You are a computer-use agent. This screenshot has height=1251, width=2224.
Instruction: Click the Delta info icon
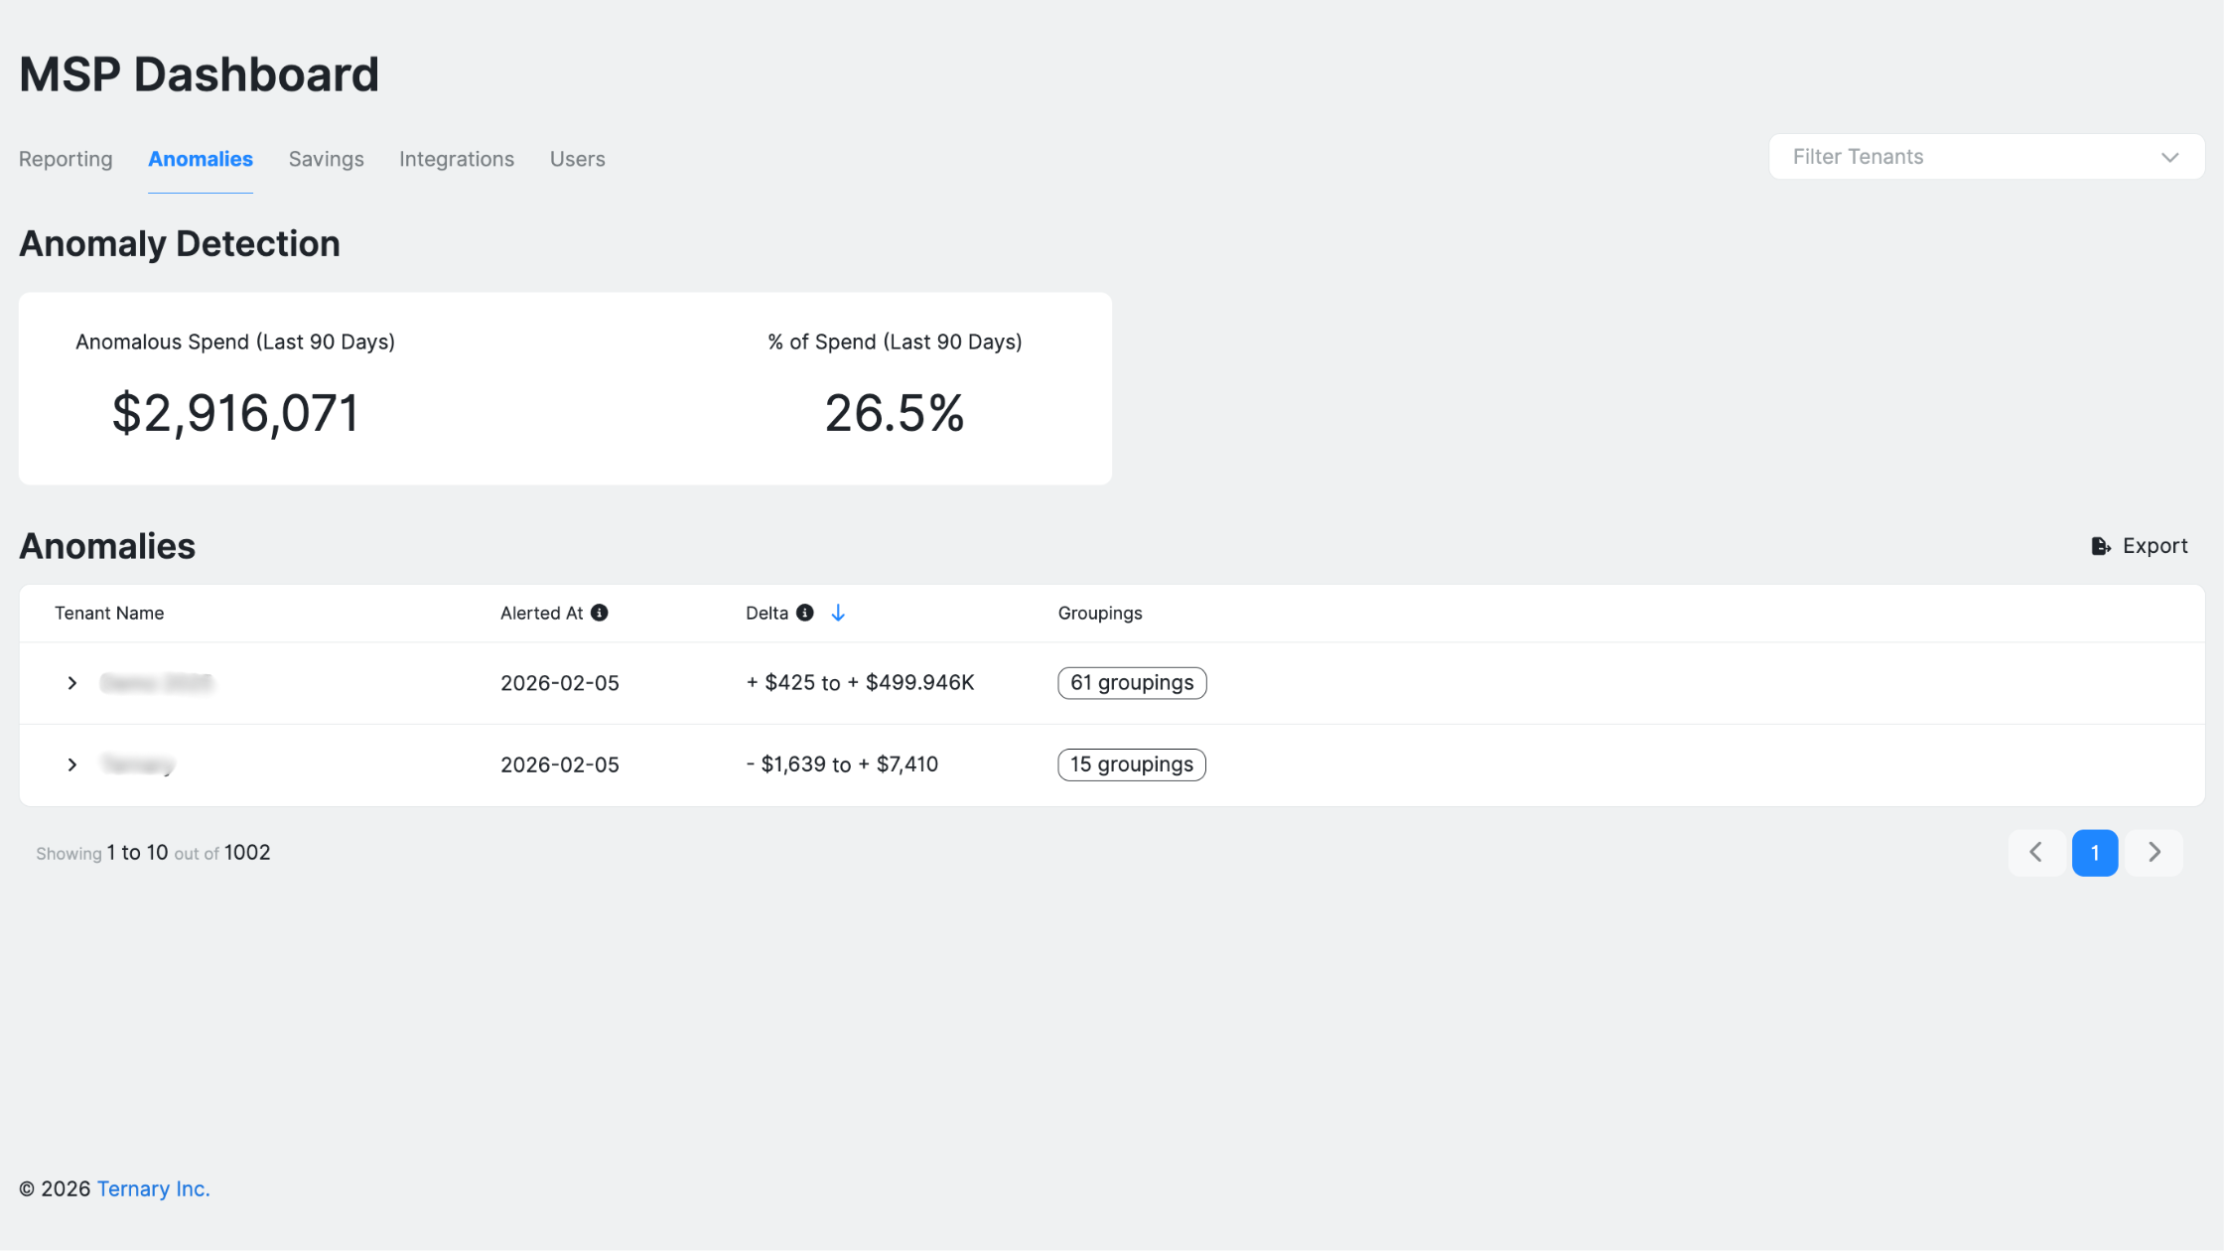point(804,613)
